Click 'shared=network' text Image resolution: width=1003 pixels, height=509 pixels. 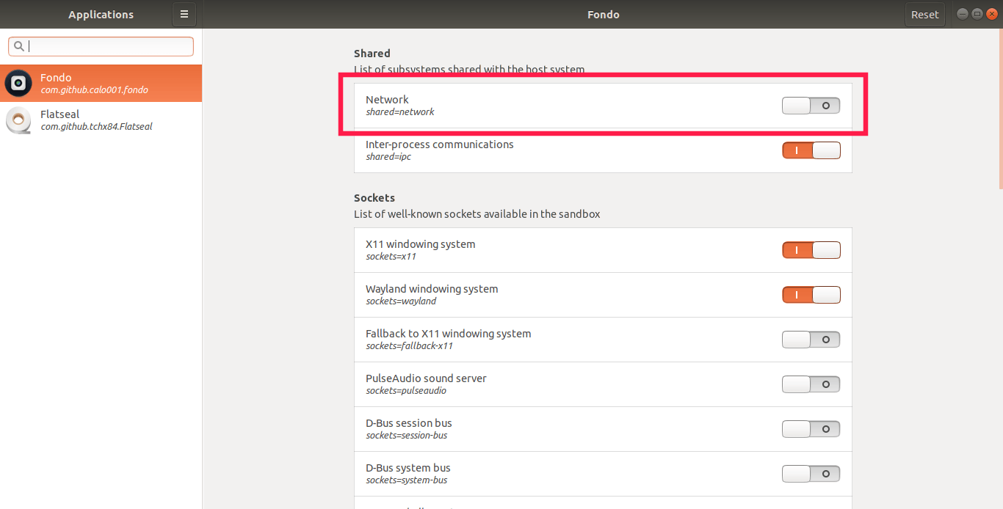[x=400, y=112]
